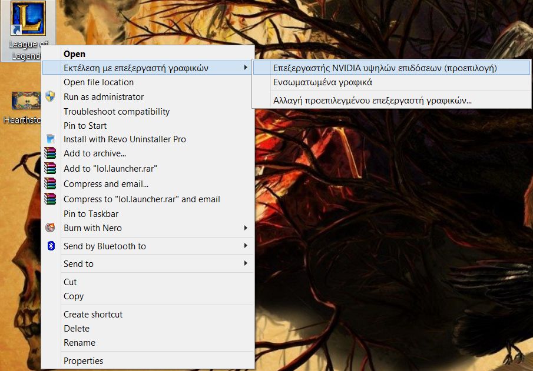Click the WinRAR icon next to Add to archive
This screenshot has height=371, width=533.
coord(50,153)
